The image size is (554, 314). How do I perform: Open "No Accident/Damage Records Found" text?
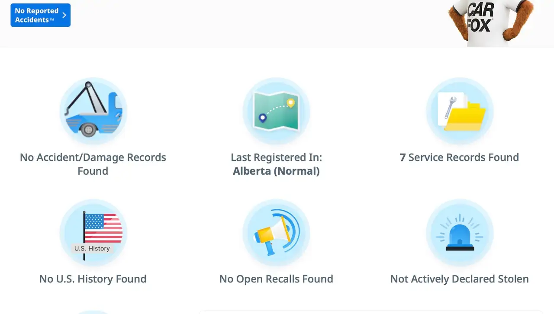93,164
